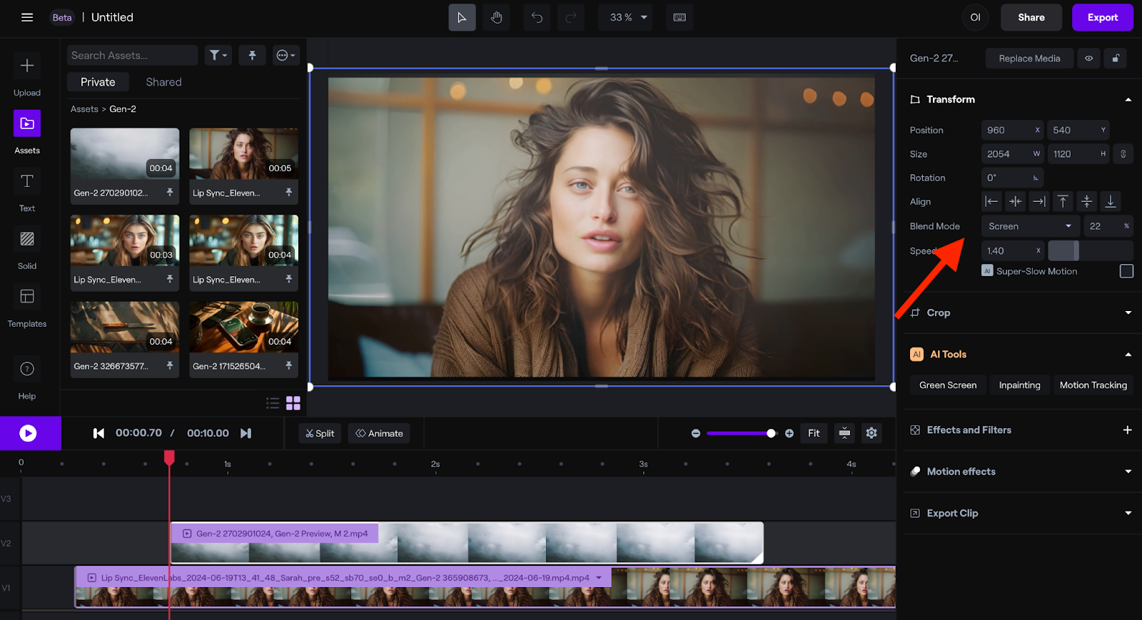Enable the Super-Slow Motion checkbox
The width and height of the screenshot is (1142, 620).
coord(1126,271)
